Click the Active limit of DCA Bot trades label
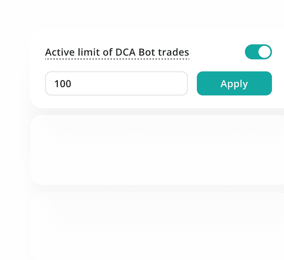 [x=117, y=52]
